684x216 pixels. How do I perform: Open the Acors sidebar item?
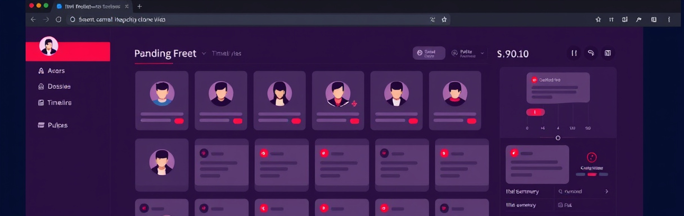click(51, 71)
